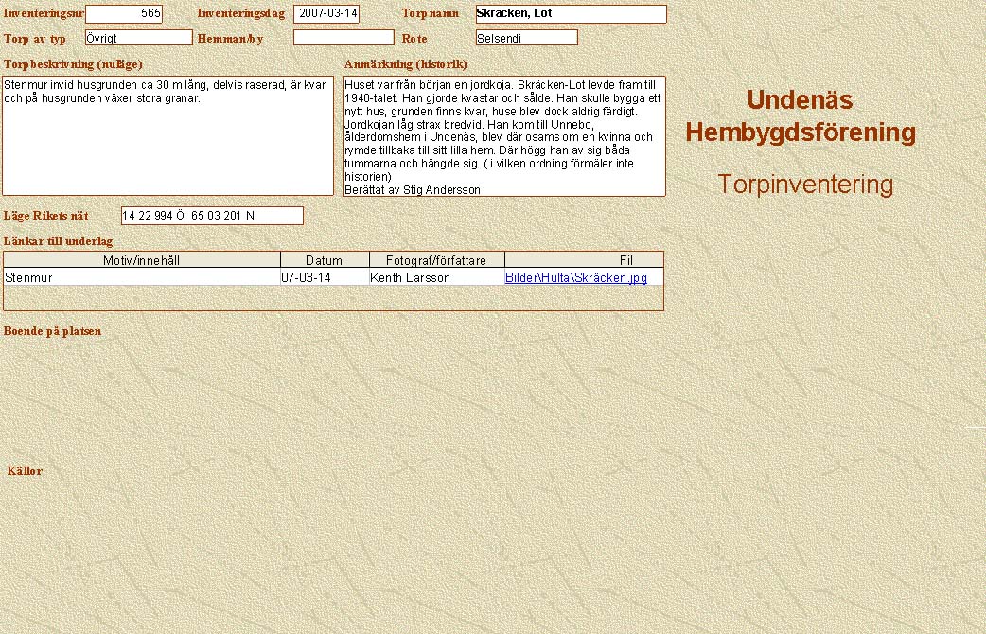
Task: Select the Inventeringsdag date field
Action: 326,14
